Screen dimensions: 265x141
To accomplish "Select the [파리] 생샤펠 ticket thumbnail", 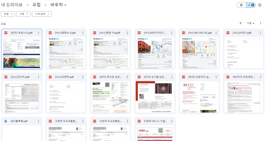I will (155, 97).
